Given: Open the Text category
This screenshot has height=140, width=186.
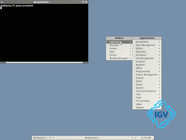Looking at the screenshot, I should 147,94.
